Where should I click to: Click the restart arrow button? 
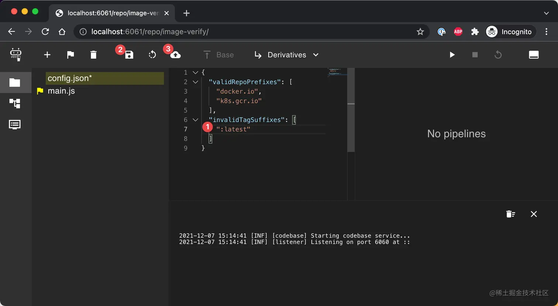click(x=498, y=55)
